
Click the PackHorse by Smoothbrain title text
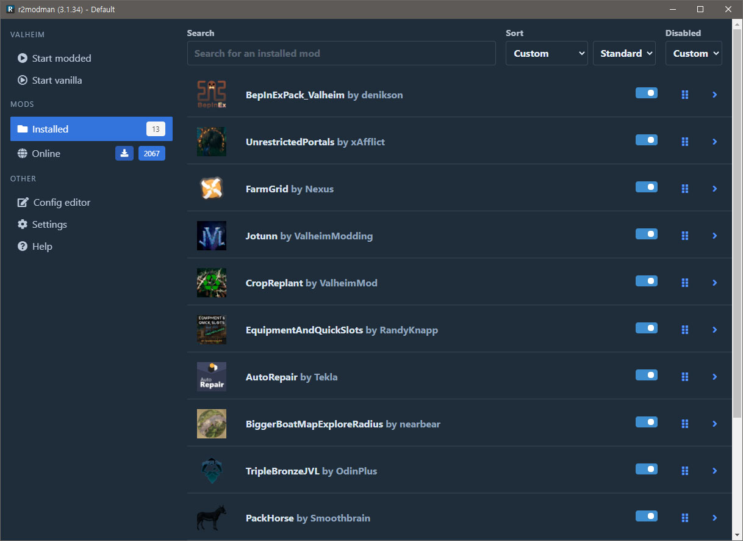[308, 518]
